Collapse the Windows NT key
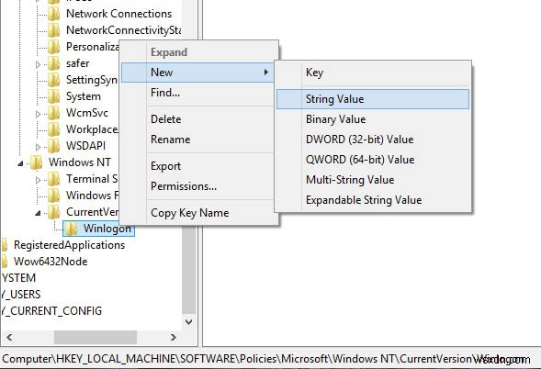541x369 pixels. point(21,163)
